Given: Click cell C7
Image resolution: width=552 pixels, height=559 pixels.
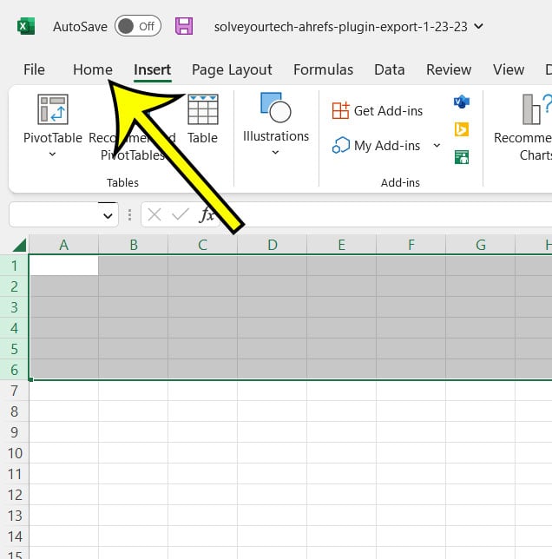Looking at the screenshot, I should (203, 391).
